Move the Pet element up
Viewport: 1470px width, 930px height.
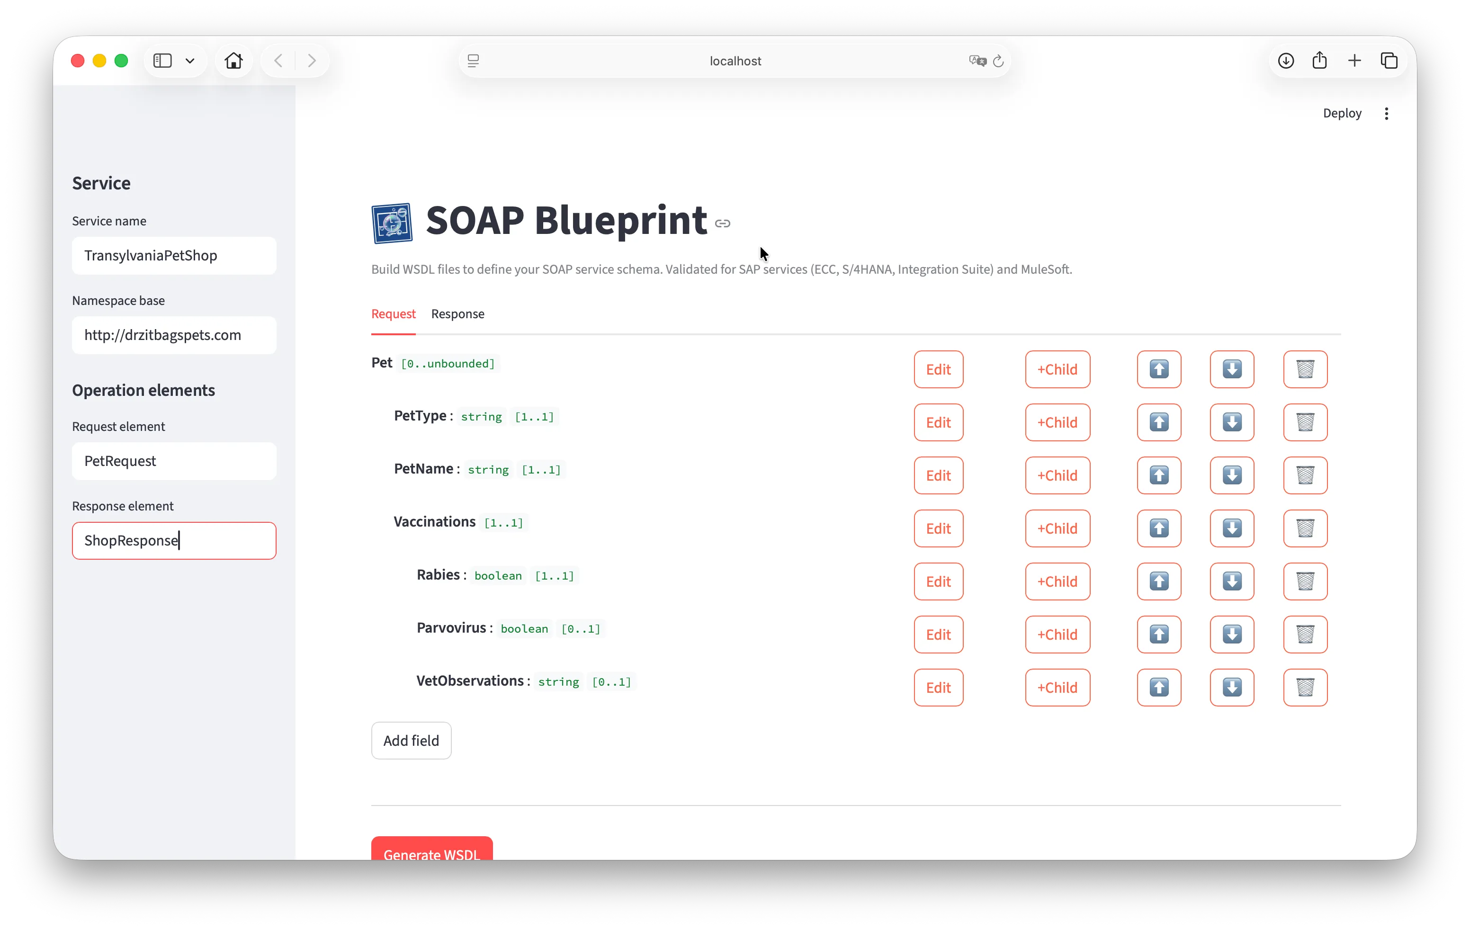pos(1159,369)
